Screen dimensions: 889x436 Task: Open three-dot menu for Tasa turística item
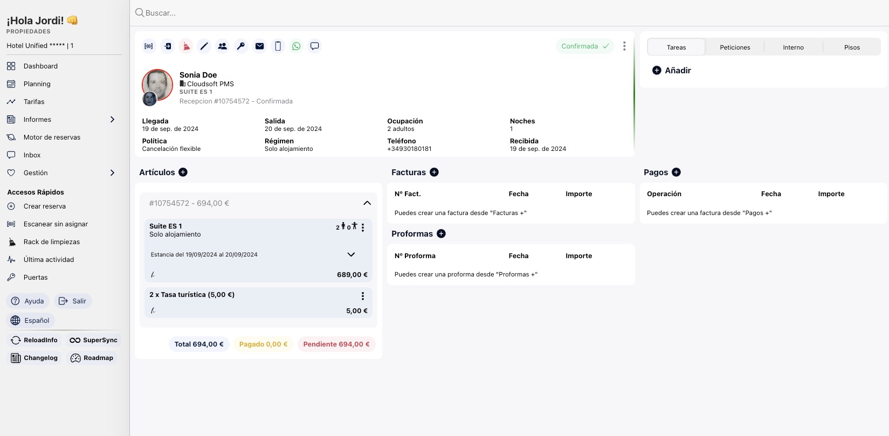click(x=363, y=296)
